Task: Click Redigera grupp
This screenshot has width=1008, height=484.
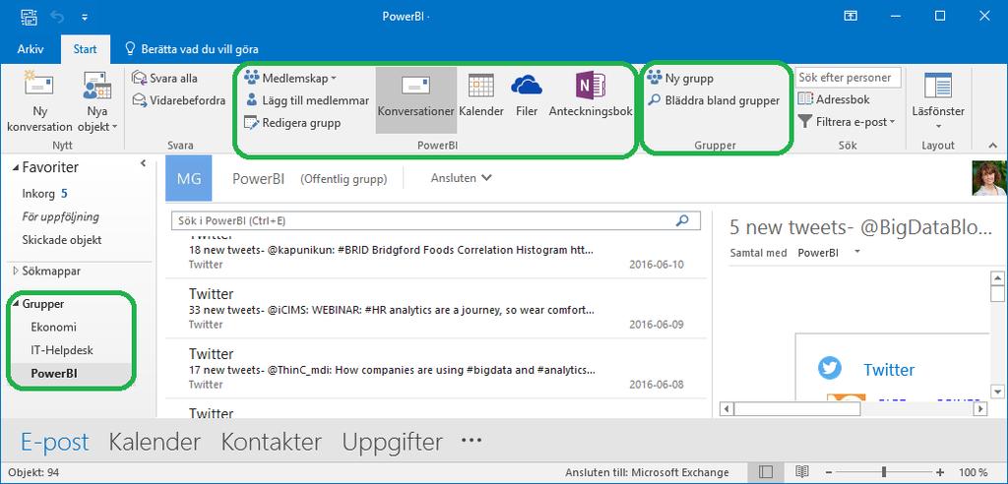Action: (292, 122)
